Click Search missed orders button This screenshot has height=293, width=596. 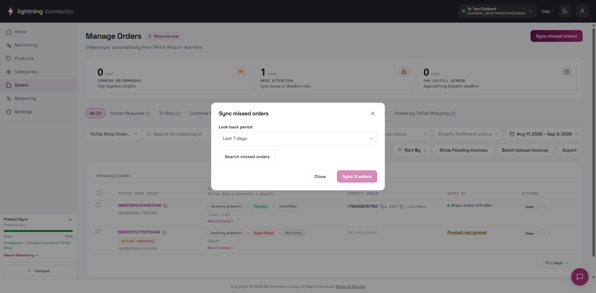point(247,157)
